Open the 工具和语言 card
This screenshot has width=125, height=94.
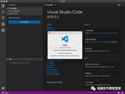click(102, 32)
